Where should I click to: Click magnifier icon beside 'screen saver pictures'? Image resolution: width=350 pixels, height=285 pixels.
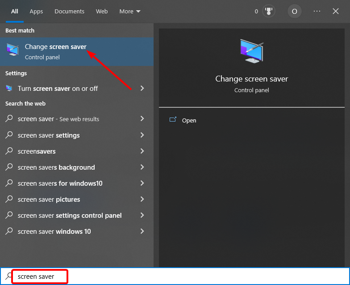pyautogui.click(x=9, y=199)
